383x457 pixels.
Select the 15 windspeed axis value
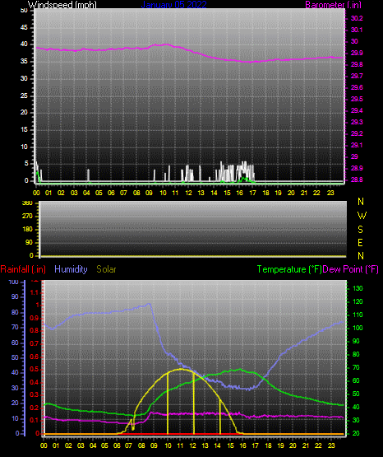point(24,130)
